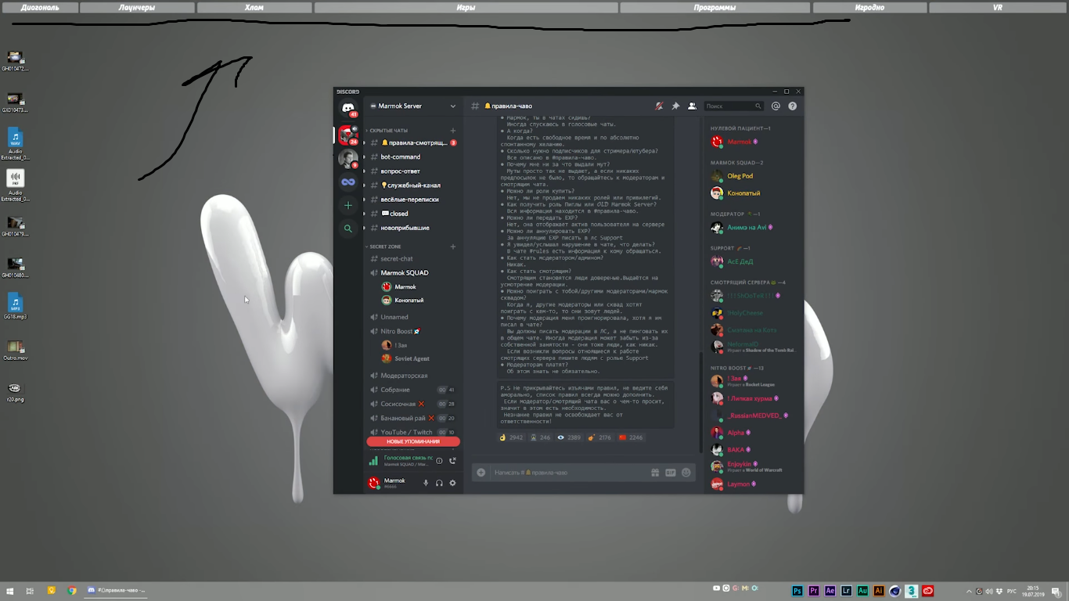Open the VR desktop tab

pos(998,8)
